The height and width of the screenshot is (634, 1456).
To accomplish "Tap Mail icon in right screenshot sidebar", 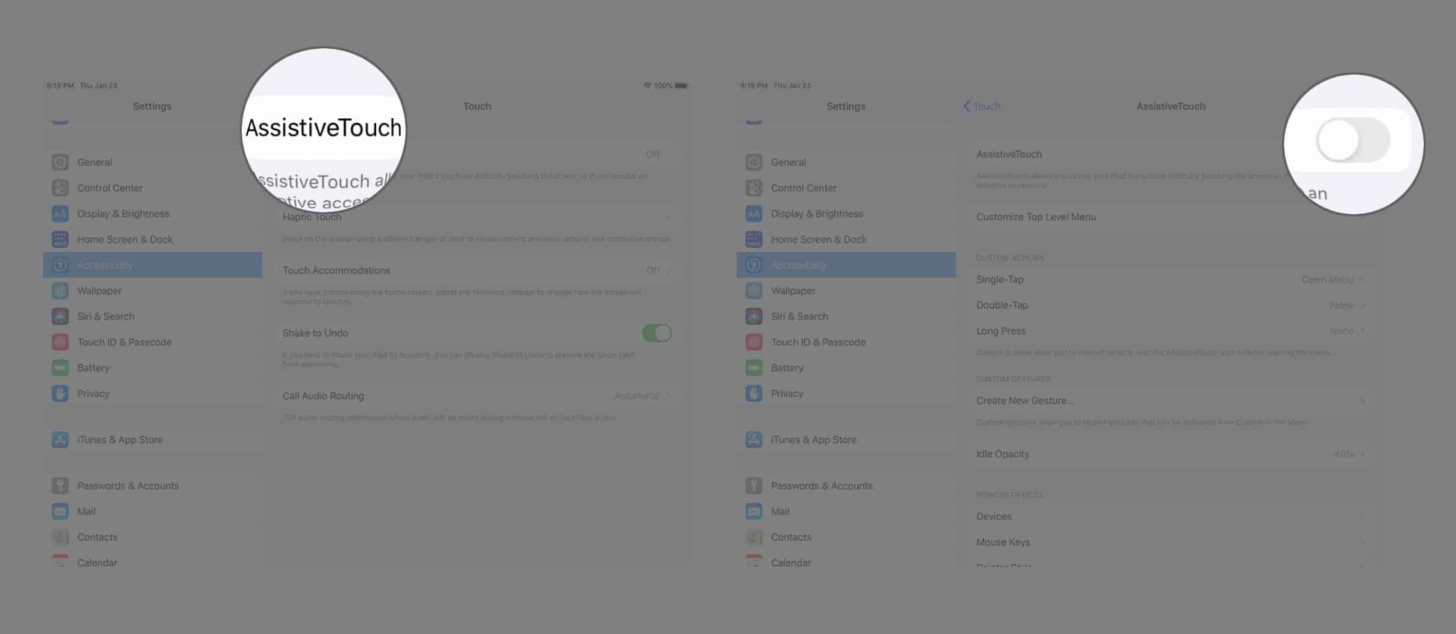I will click(754, 512).
